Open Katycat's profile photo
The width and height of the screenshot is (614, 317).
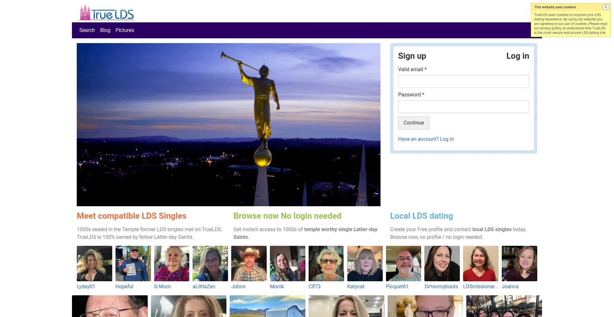coord(365,263)
